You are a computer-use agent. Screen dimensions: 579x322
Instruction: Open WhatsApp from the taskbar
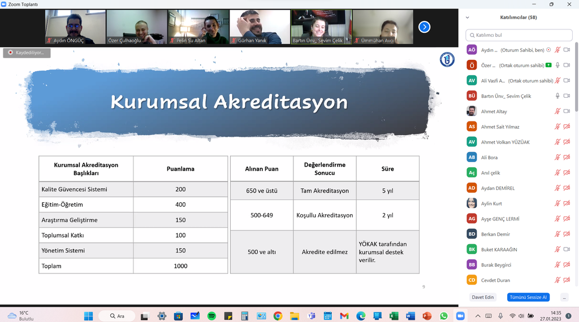pyautogui.click(x=443, y=316)
